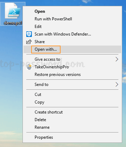Expand the Send to submenu arrow
The height and width of the screenshot is (147, 126).
tap(117, 85)
